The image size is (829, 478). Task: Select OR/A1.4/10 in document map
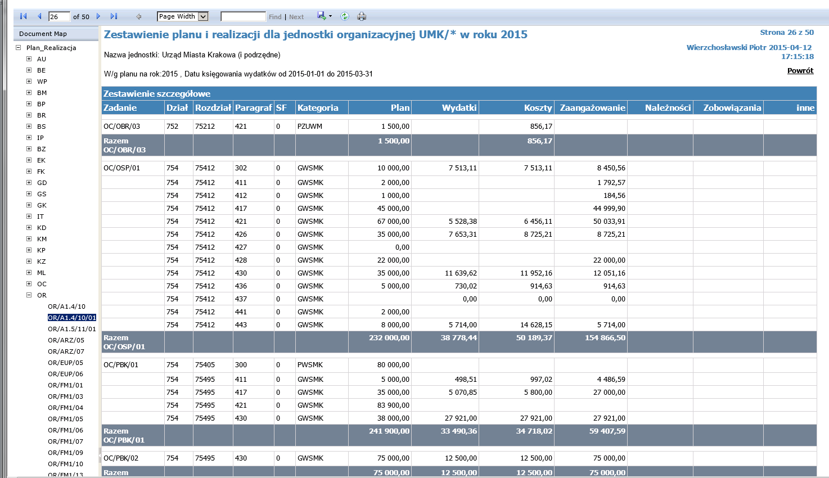(66, 306)
